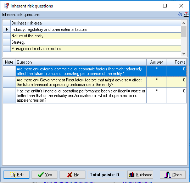Screen dimensions: 190x183
Task: Answer Yes to the selected question
Action: 44,174
